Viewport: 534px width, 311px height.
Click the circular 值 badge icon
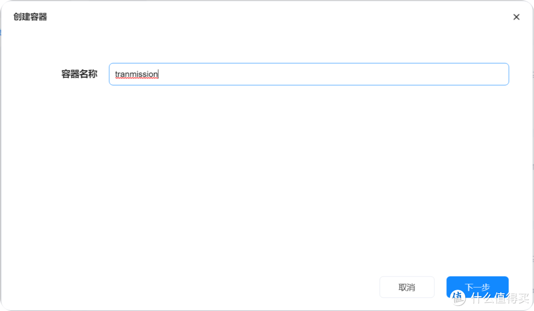click(458, 297)
